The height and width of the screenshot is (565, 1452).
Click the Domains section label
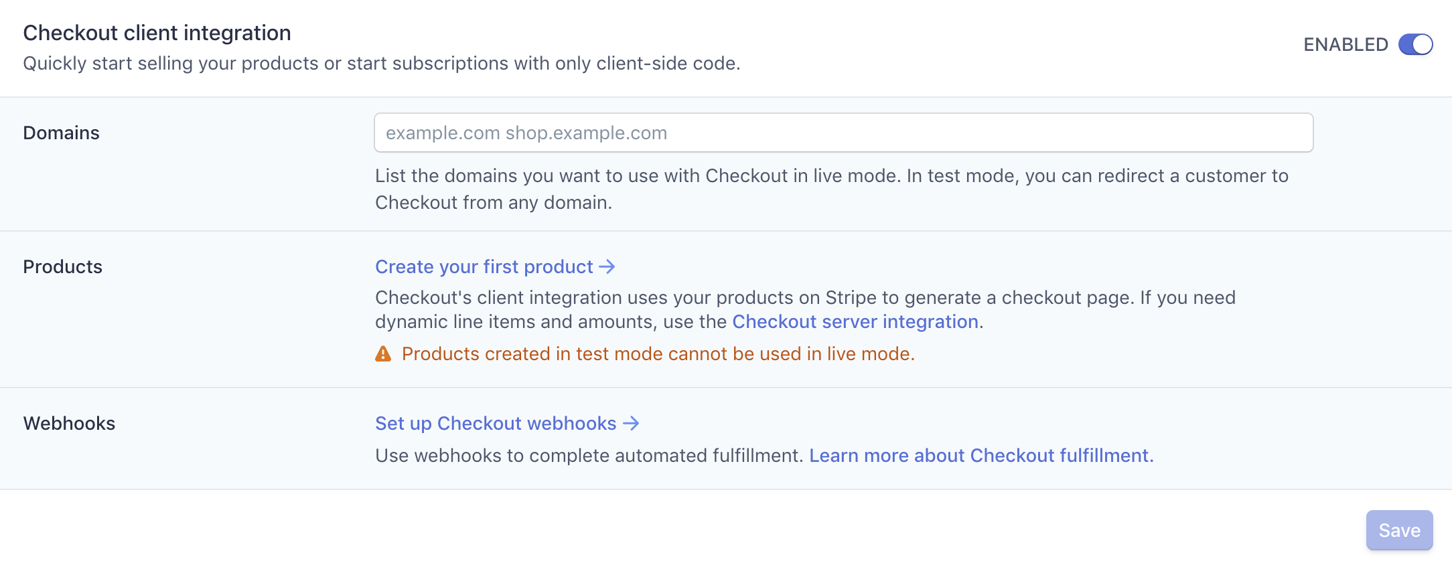click(x=61, y=133)
